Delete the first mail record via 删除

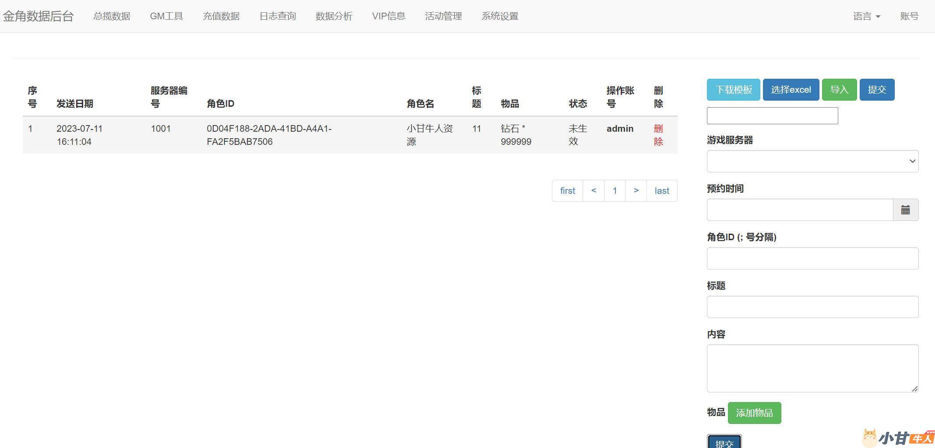[x=658, y=135]
